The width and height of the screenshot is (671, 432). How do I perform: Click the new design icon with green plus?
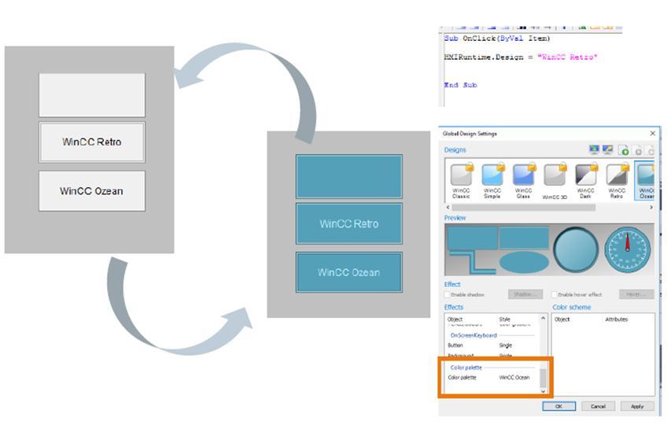(624, 150)
